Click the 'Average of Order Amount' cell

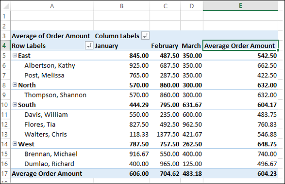(x=52, y=36)
